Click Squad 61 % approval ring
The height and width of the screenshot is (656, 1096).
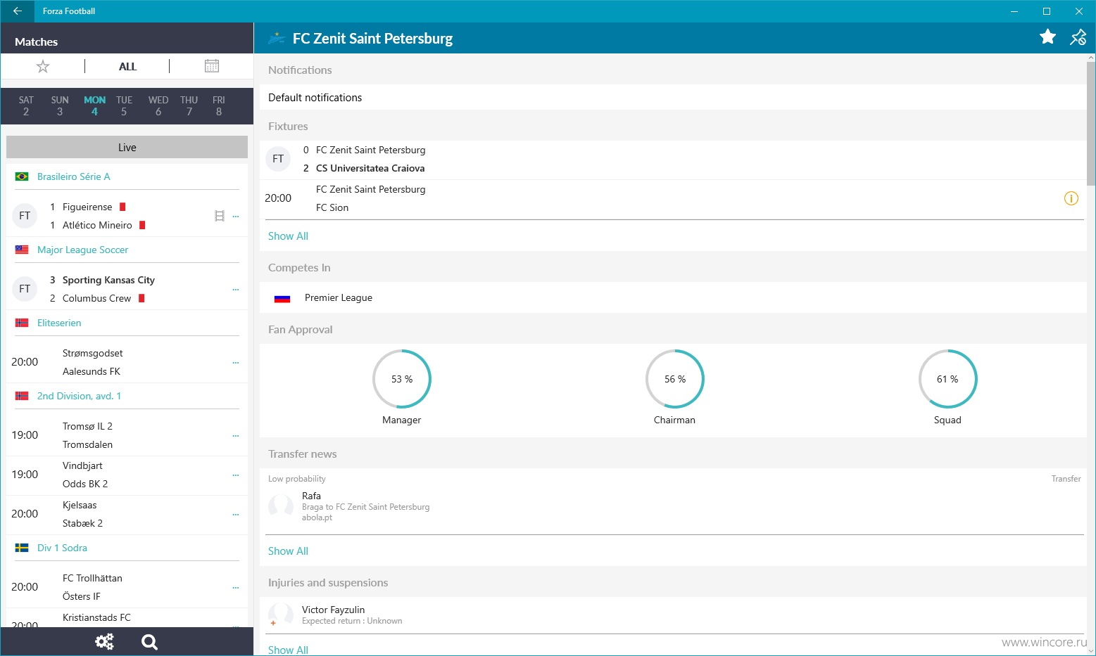click(x=948, y=379)
